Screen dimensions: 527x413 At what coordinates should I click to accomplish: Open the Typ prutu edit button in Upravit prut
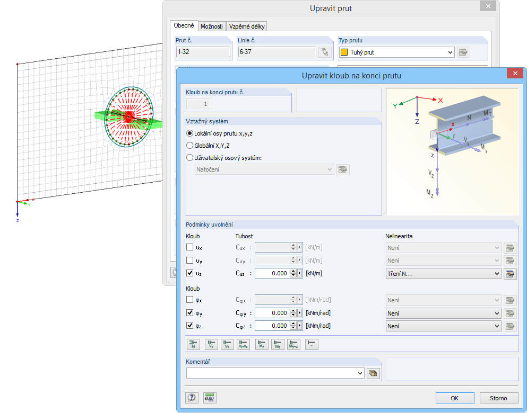tap(463, 52)
